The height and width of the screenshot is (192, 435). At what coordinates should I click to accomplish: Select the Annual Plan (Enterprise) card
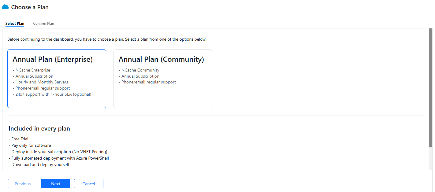(x=57, y=79)
